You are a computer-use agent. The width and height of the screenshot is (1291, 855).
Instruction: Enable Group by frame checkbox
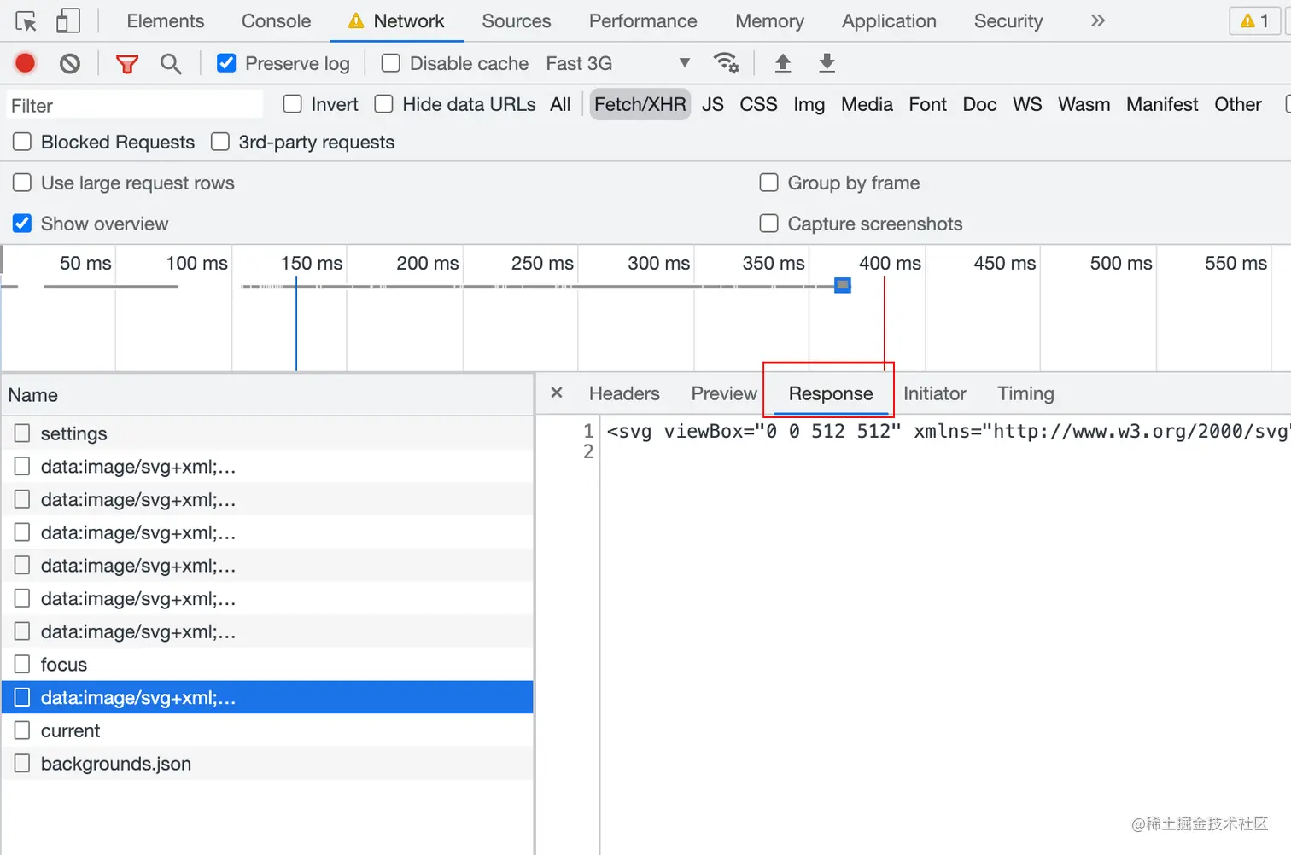(769, 183)
